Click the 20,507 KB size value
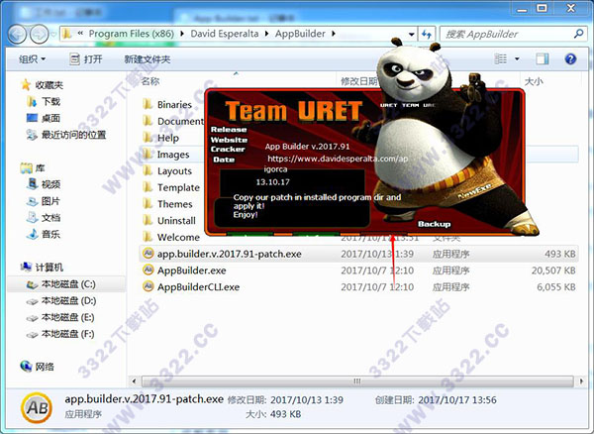This screenshot has width=594, height=434. [553, 271]
